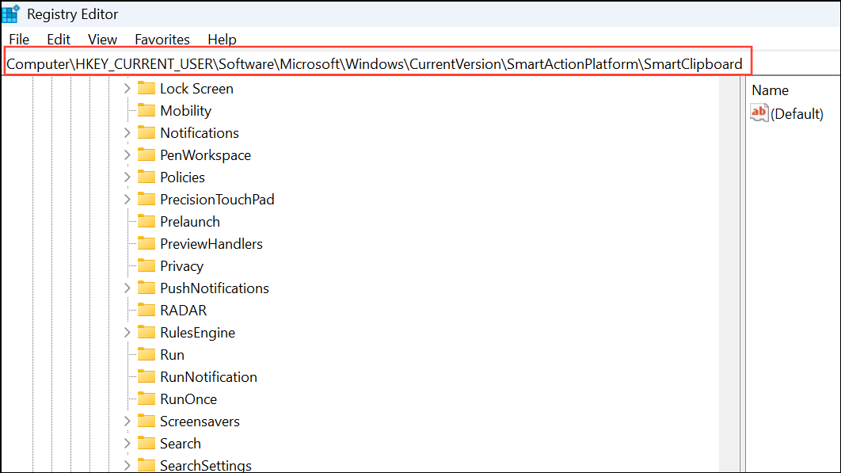Screen dimensions: 841x473
Task: Select the RunOnce key label
Action: click(x=188, y=399)
